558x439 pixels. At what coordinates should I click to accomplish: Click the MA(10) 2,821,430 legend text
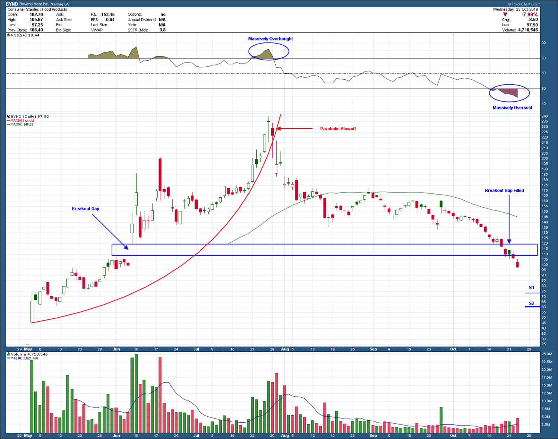point(24,358)
